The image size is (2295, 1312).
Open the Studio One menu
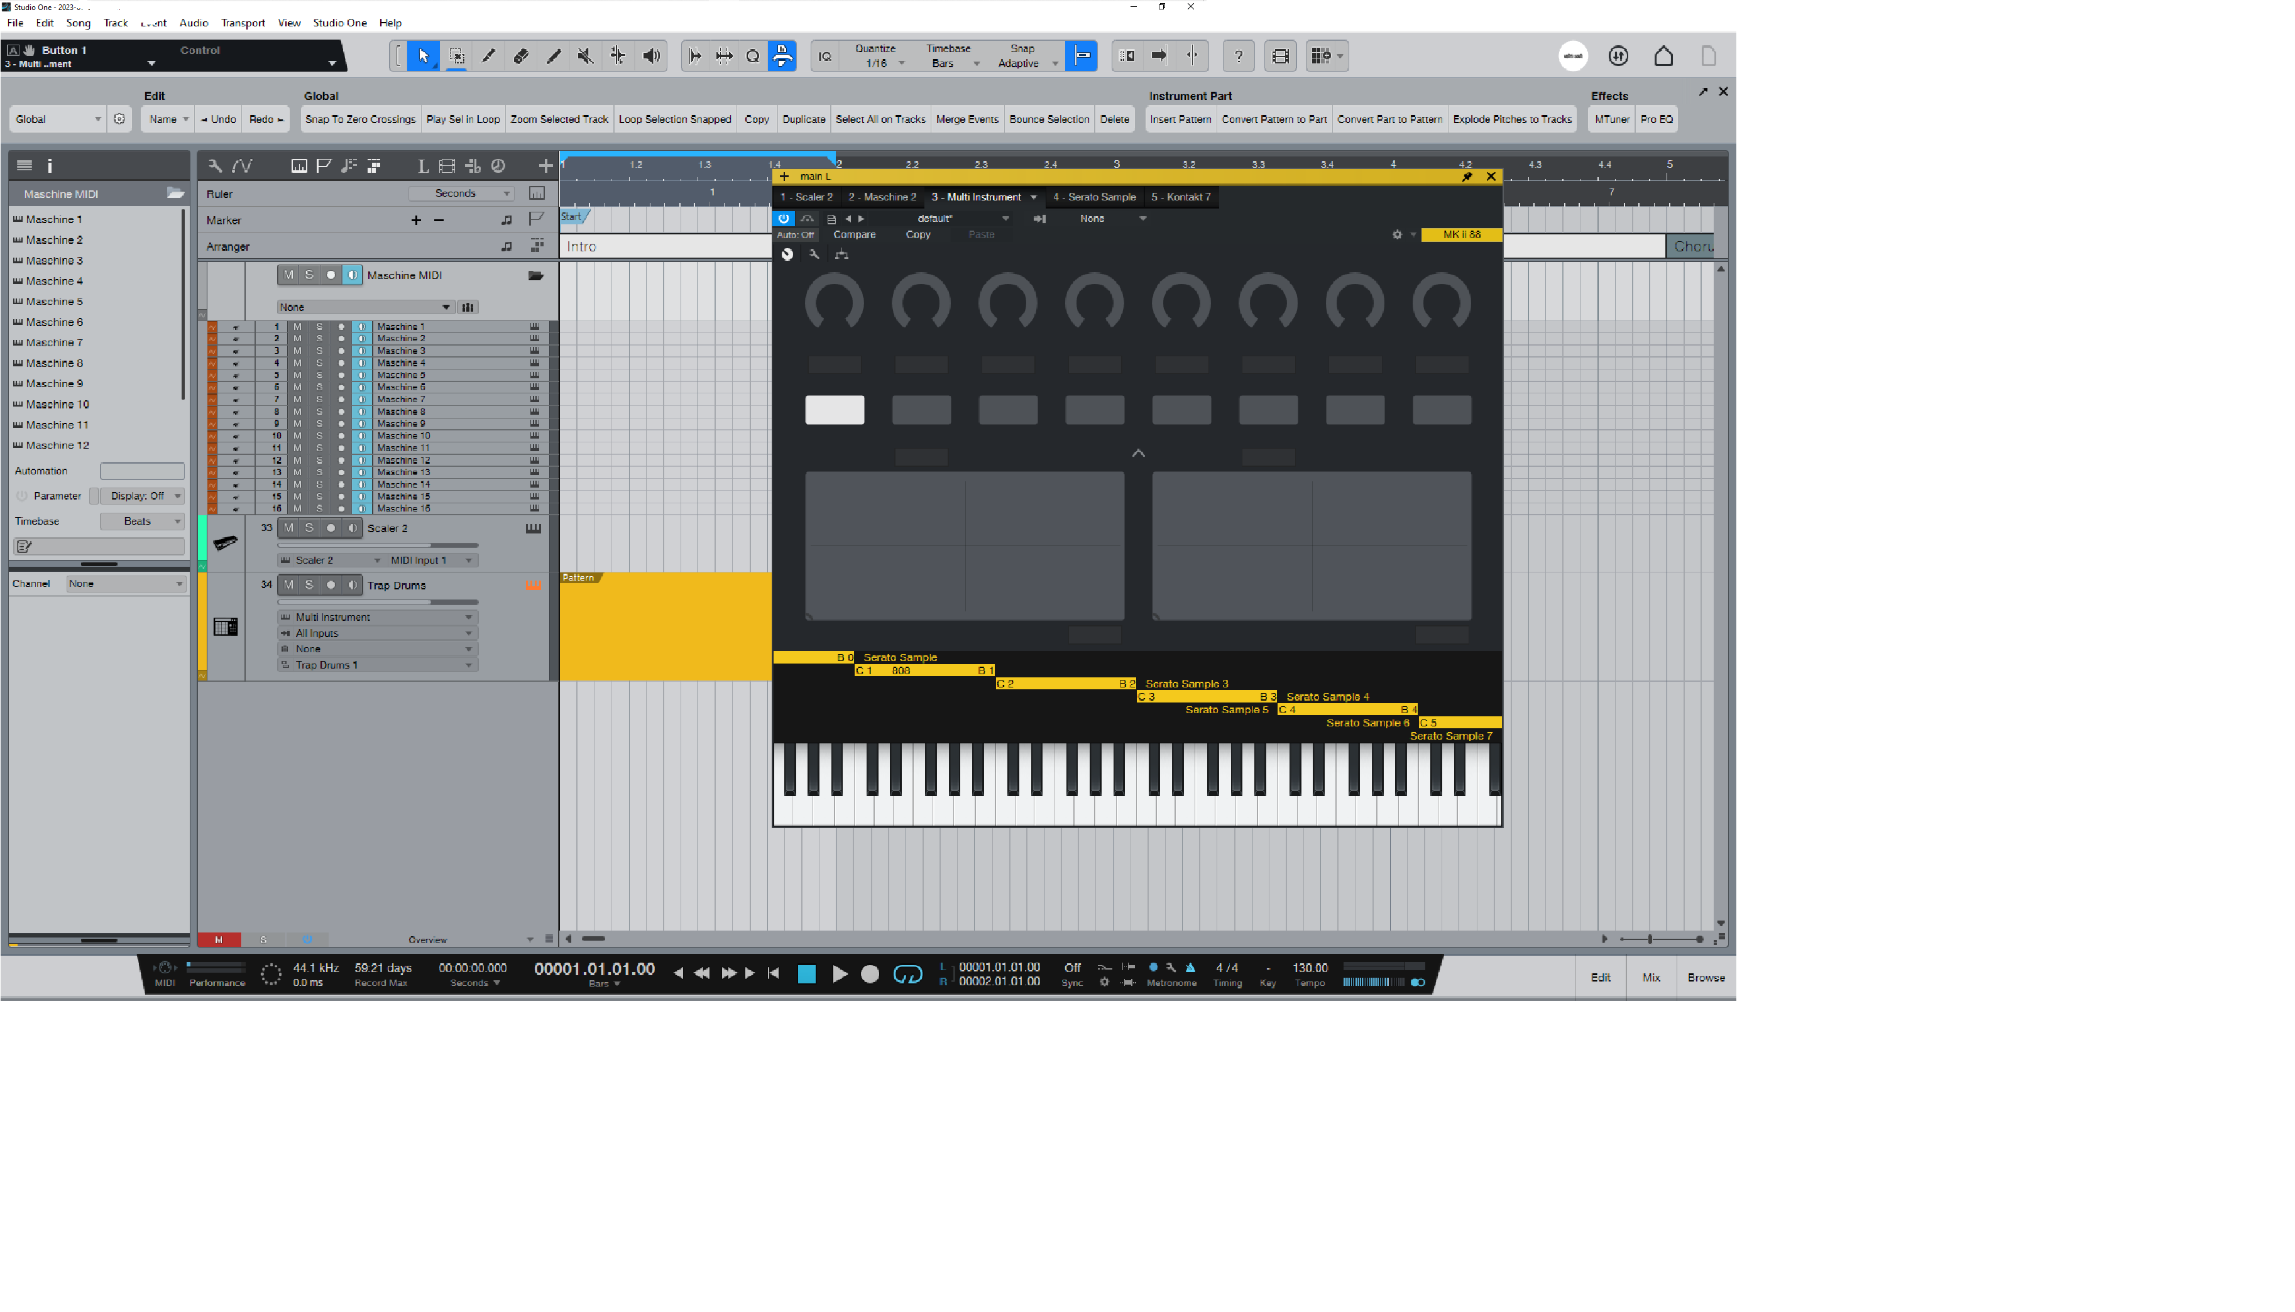click(x=340, y=23)
